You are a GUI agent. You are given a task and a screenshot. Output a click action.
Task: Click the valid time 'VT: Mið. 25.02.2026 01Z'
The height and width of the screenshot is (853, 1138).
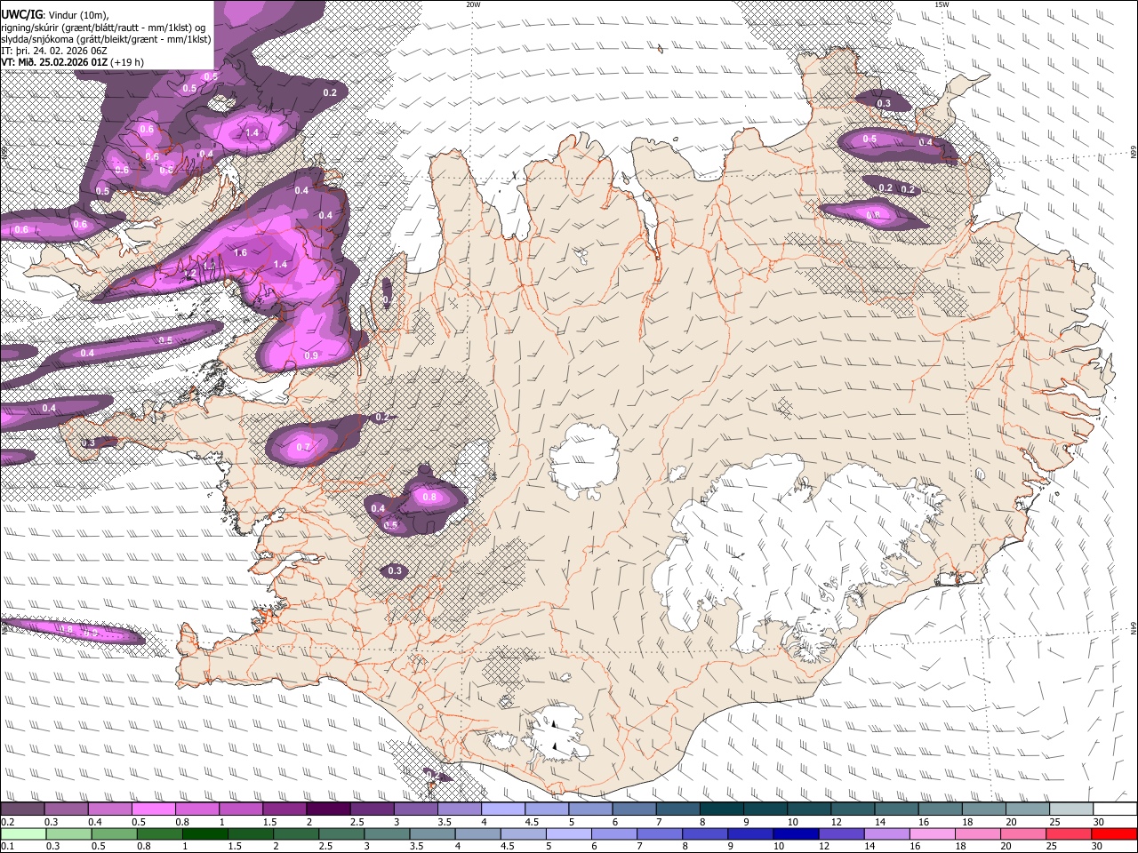[54, 62]
